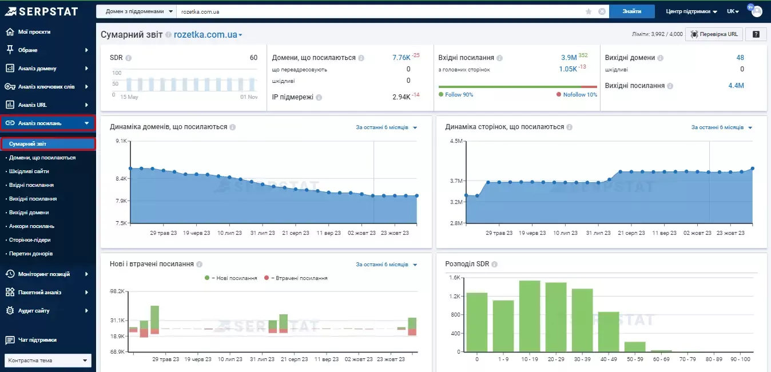
Task: Click the user profile avatar icon
Action: (x=757, y=11)
